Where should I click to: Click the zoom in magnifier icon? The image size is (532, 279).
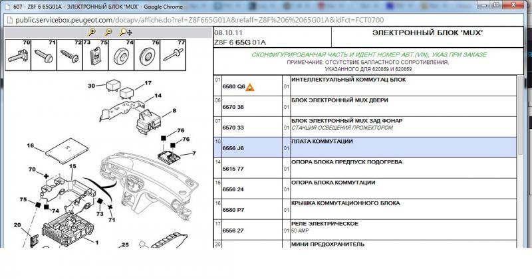(x=92, y=31)
